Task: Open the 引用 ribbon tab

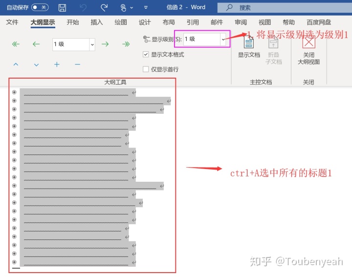Action: (x=193, y=22)
